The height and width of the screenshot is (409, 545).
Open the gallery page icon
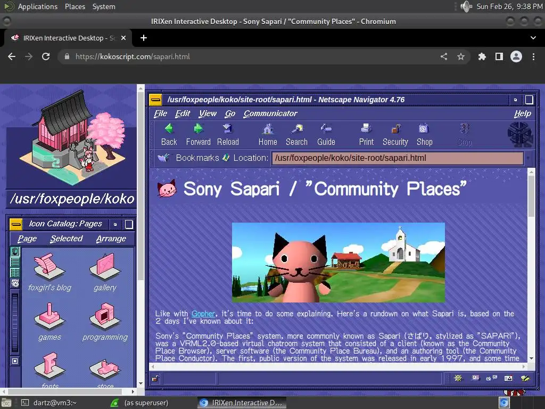pos(105,266)
